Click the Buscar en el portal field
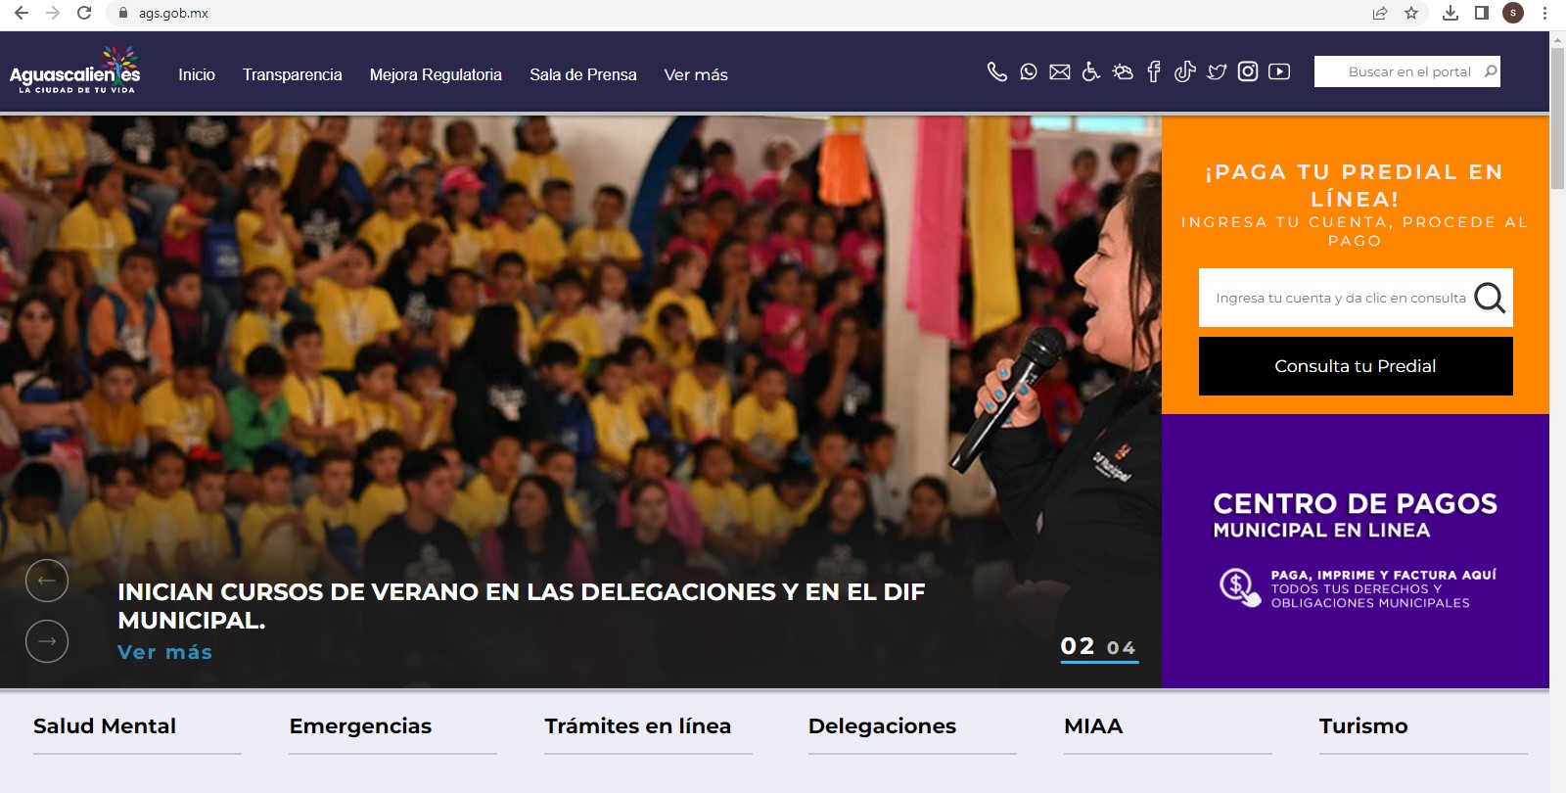1566x793 pixels. (1398, 71)
